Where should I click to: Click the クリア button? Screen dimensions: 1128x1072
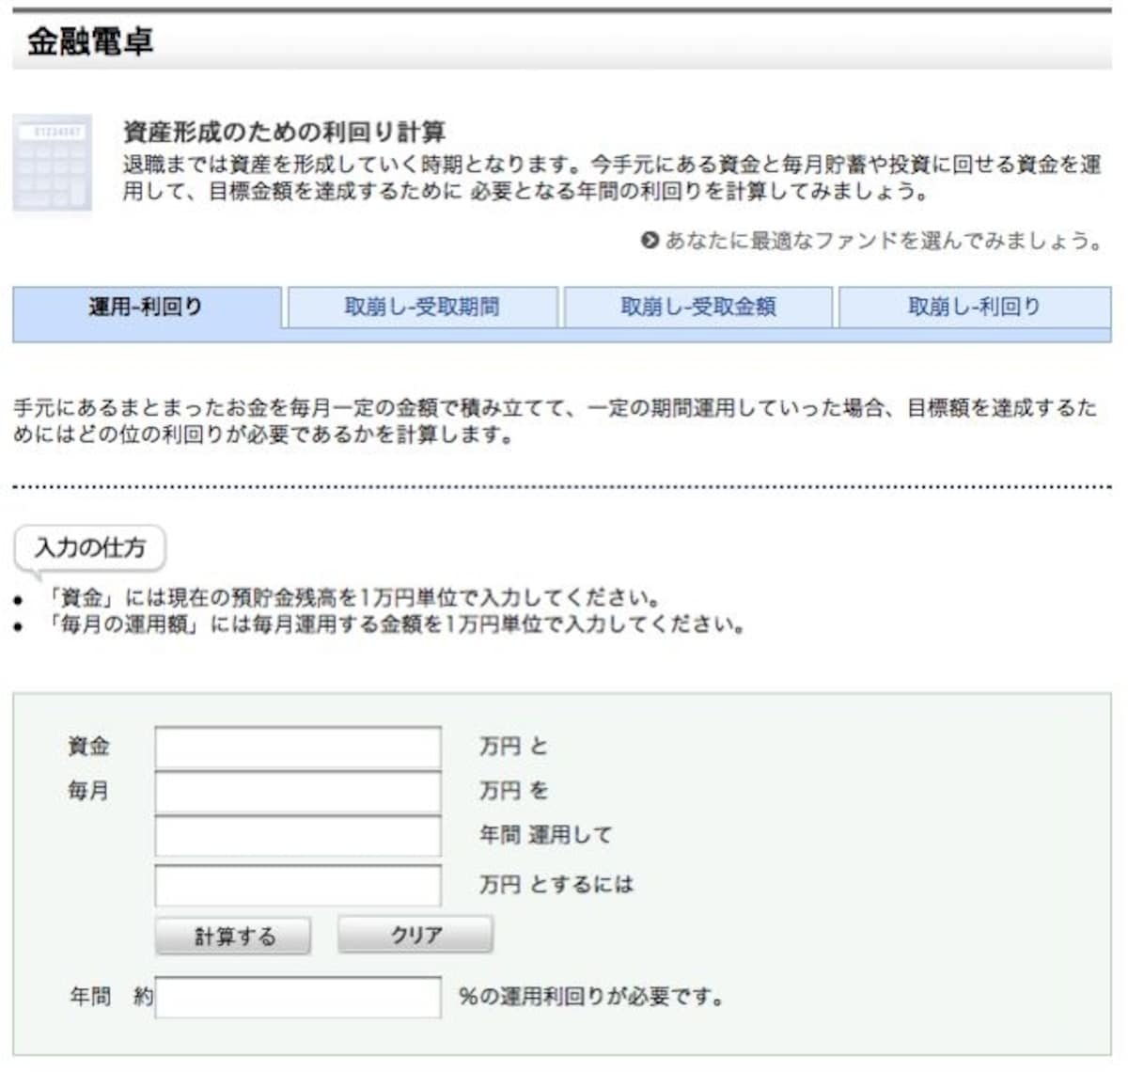point(415,935)
